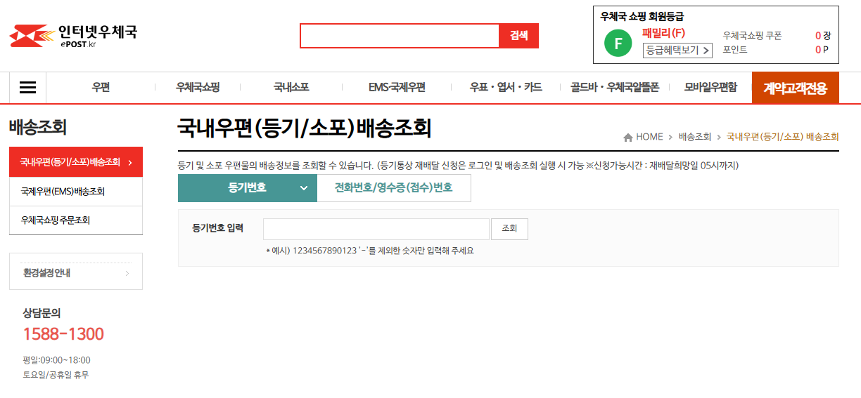Click the 국내우편(등기/소포)배송조회 page title
The width and height of the screenshot is (861, 398).
(305, 128)
